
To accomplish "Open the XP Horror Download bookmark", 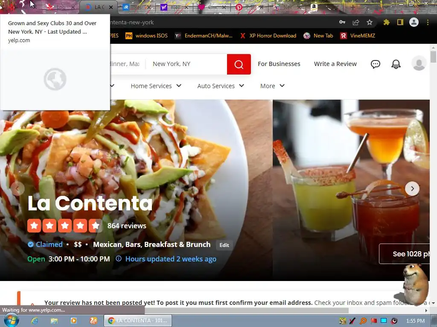I will coord(268,36).
